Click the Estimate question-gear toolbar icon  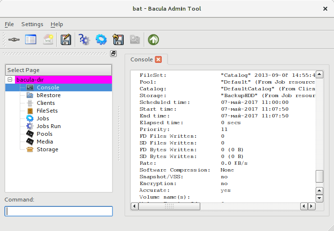coord(84,40)
